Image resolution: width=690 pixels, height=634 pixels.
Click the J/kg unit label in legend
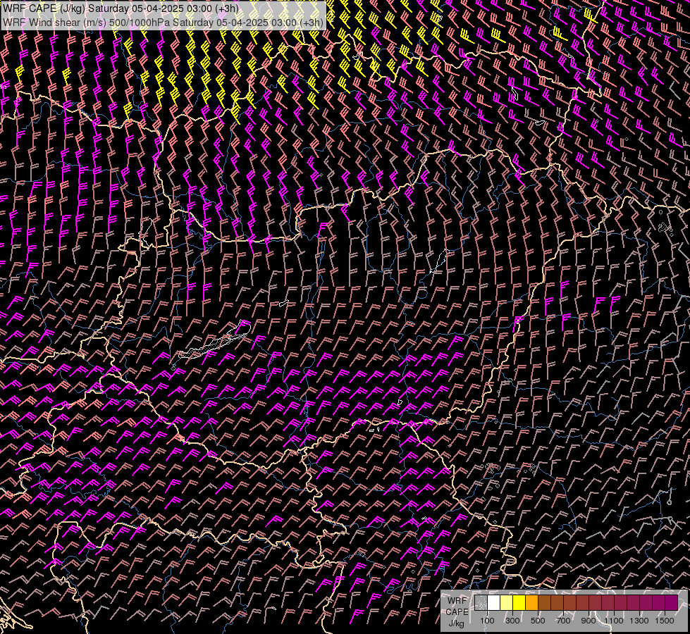(x=456, y=623)
